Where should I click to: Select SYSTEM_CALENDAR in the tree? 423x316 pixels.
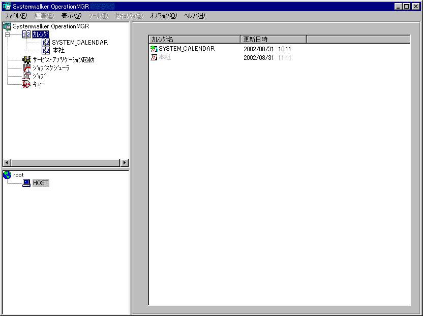(80, 43)
